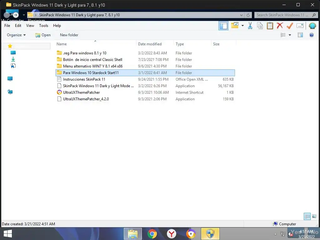
Task: Expand recent locations dropdown arrow
Action: pos(24,15)
